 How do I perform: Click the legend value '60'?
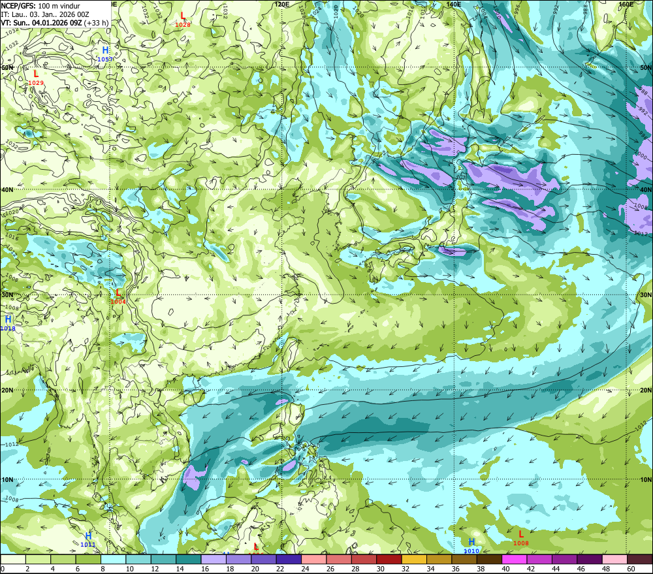631,569
